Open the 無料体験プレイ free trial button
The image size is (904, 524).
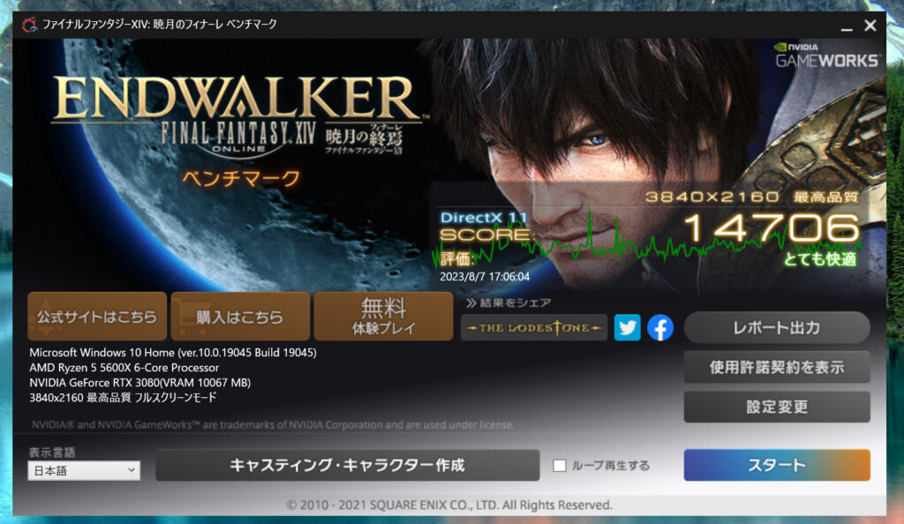pos(383,316)
